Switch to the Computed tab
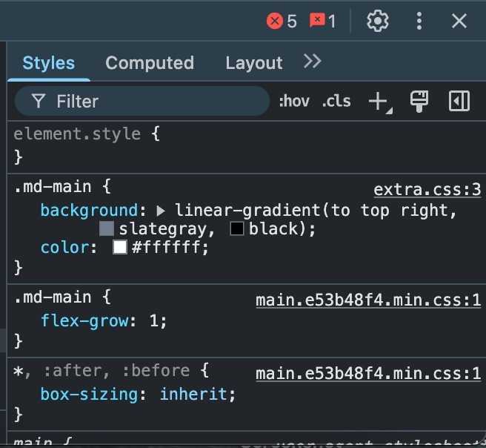The height and width of the screenshot is (448, 486). (150, 63)
